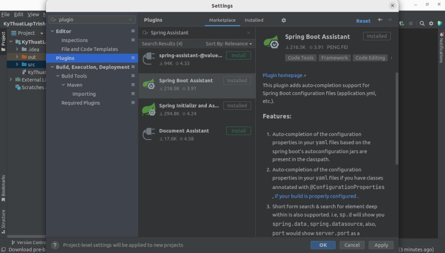Collapse the Editor settings group
This screenshot has height=253, width=445.
click(x=52, y=31)
